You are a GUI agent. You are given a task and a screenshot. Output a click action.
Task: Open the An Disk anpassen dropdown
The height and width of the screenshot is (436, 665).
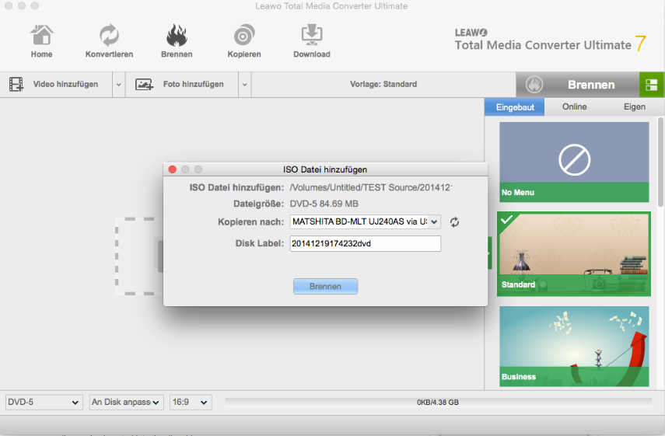point(126,402)
